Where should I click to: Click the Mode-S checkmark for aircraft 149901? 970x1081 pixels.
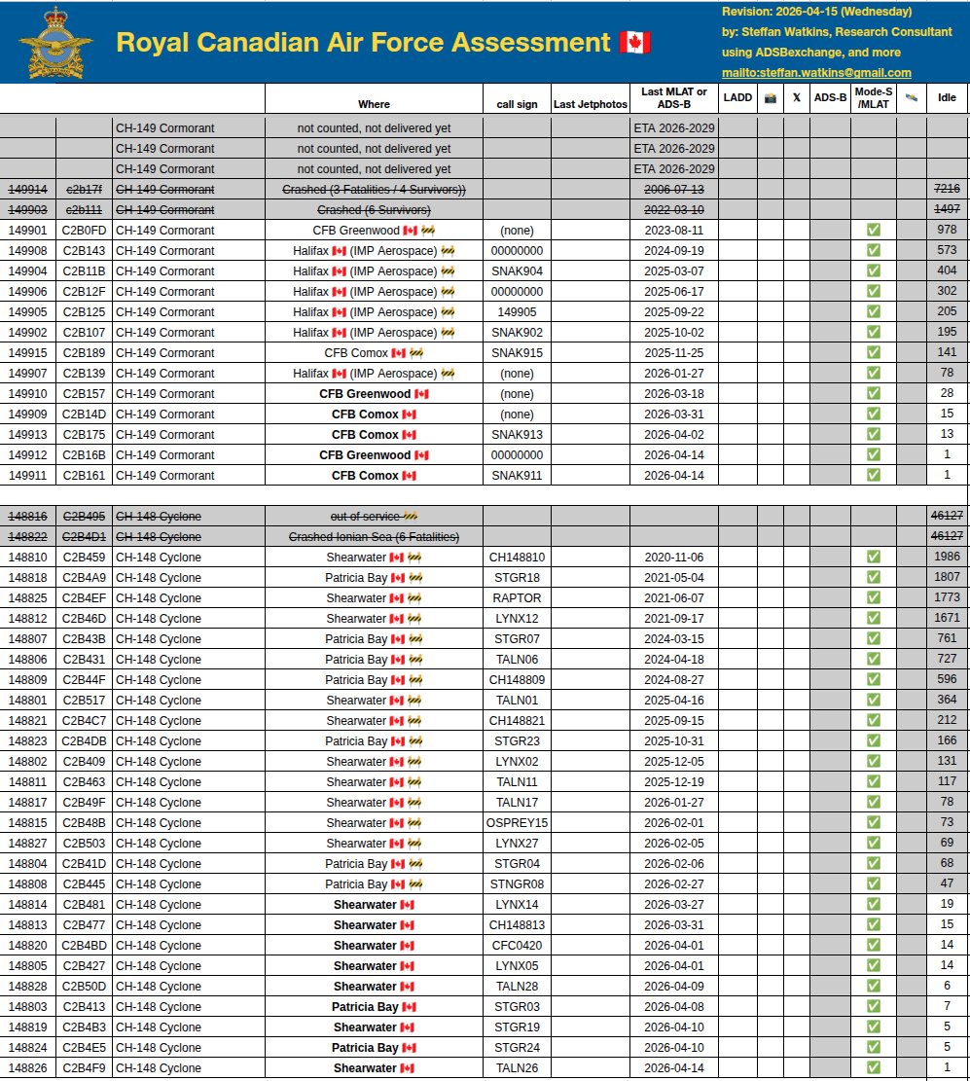click(x=874, y=231)
